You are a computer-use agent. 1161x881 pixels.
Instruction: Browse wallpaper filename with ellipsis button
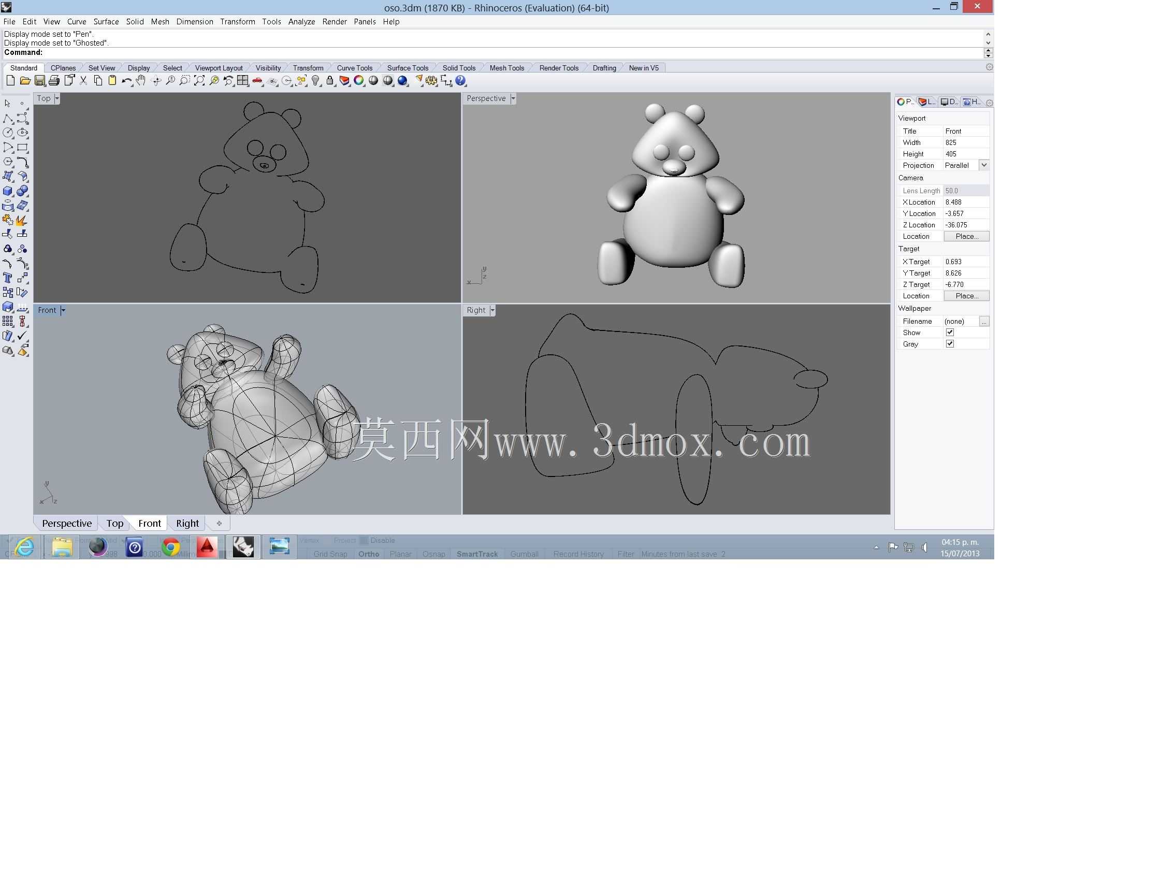(x=984, y=321)
